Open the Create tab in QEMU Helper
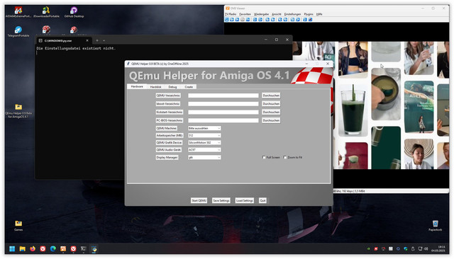 (x=189, y=87)
